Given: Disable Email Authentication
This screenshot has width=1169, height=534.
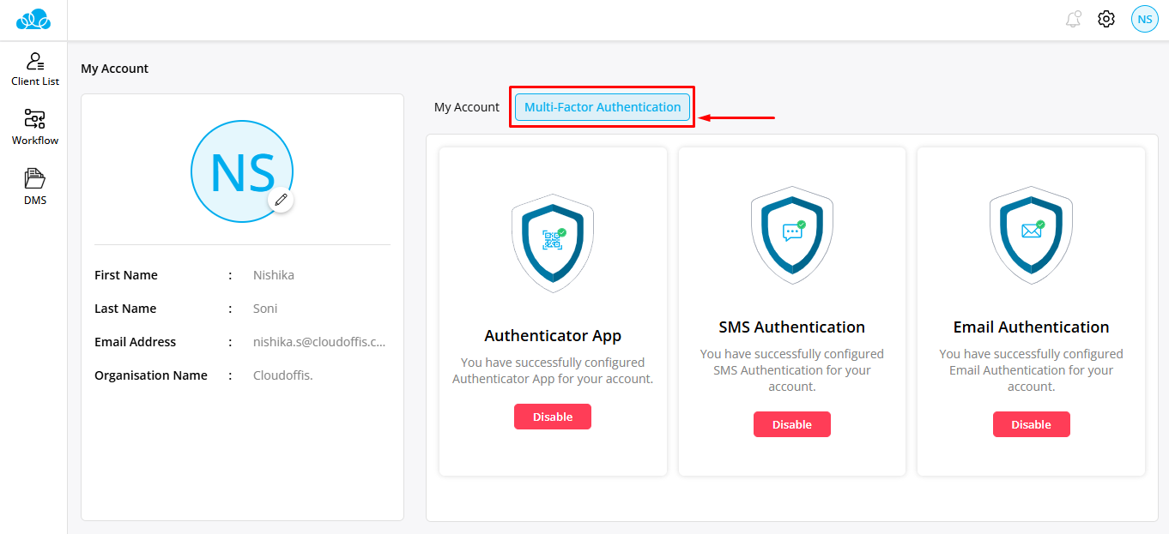Looking at the screenshot, I should 1032,424.
